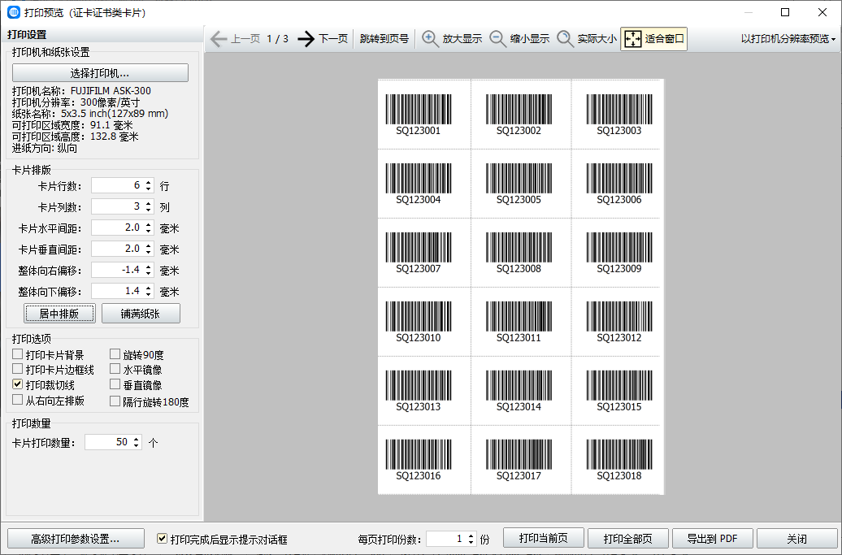Click 卡片打印数量 value field

[108, 442]
